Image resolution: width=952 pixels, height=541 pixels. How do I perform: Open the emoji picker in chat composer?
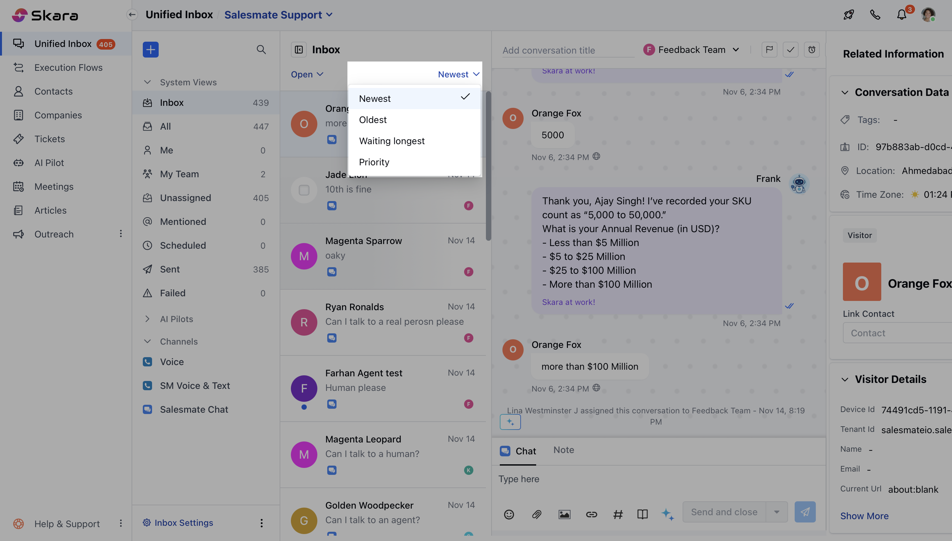tap(509, 514)
